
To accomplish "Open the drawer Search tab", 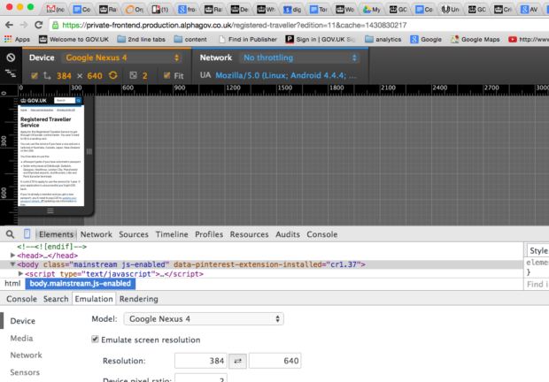I will click(x=56, y=299).
